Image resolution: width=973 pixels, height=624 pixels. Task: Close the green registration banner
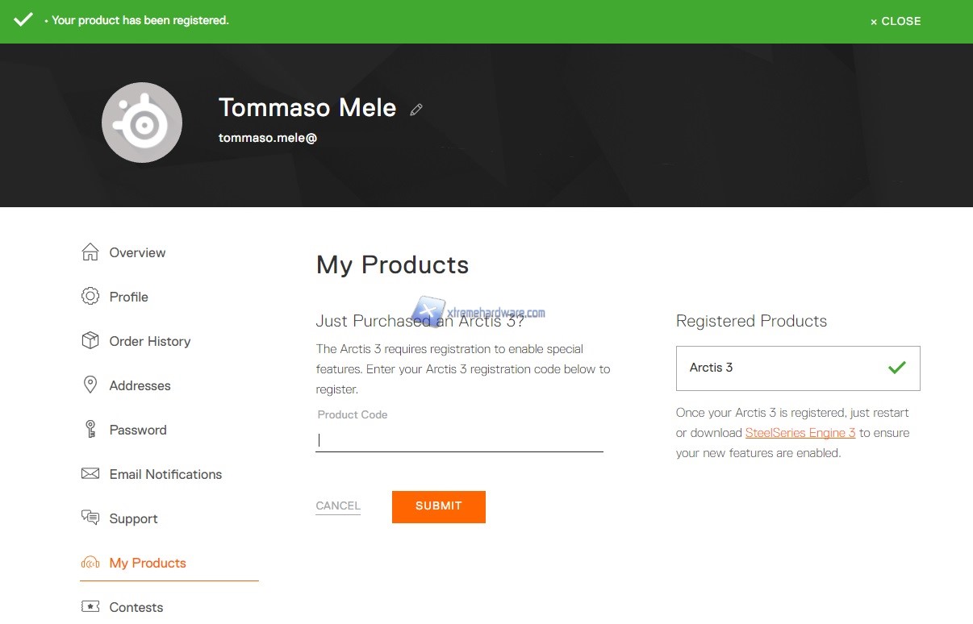coord(896,22)
